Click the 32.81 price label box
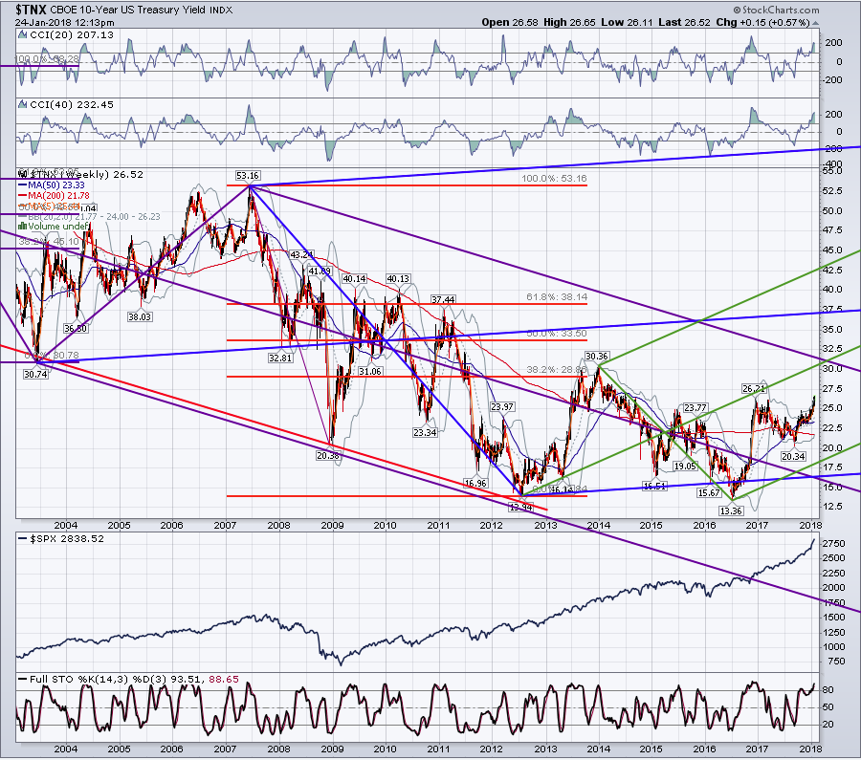This screenshot has height=760, width=861. 280,358
